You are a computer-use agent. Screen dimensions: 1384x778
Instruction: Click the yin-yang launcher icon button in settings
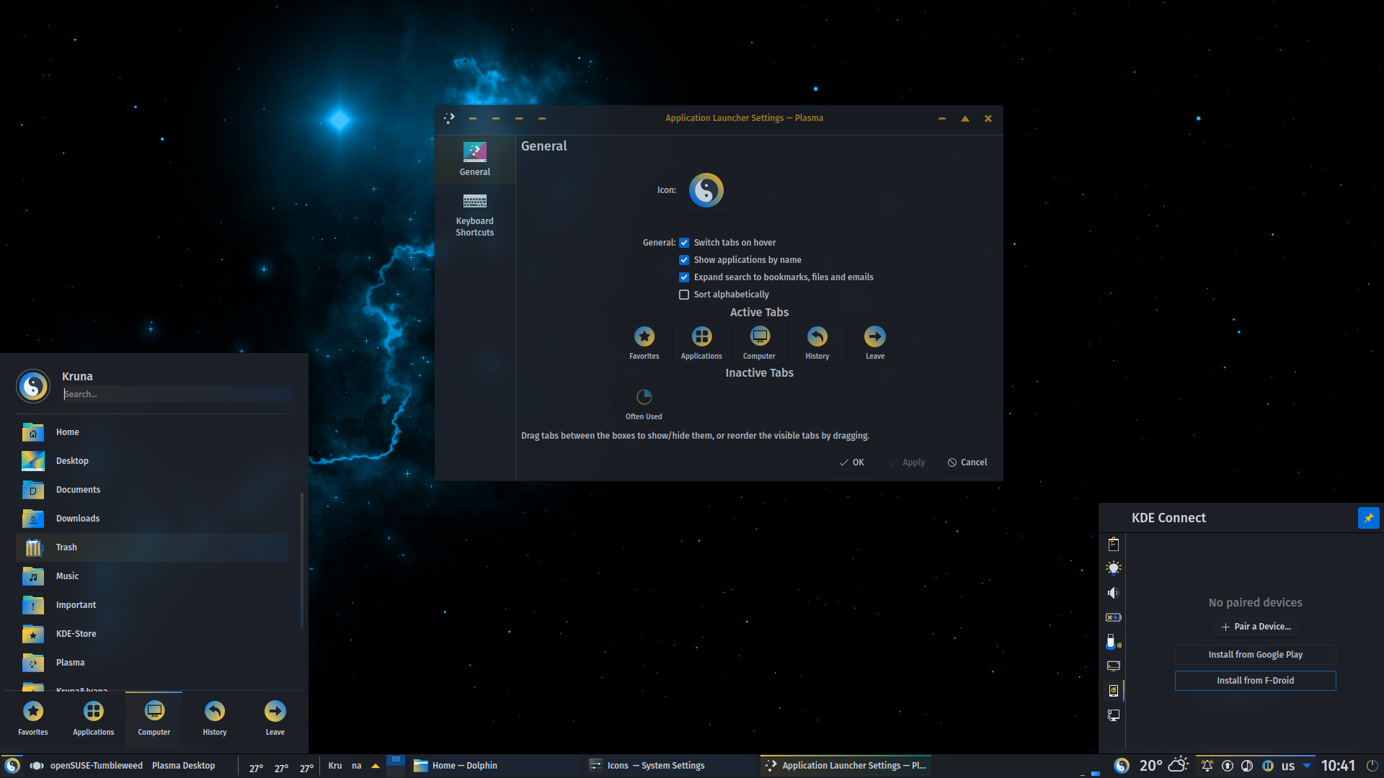(706, 190)
